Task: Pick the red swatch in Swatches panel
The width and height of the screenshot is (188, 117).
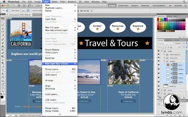Action: (x=158, y=19)
